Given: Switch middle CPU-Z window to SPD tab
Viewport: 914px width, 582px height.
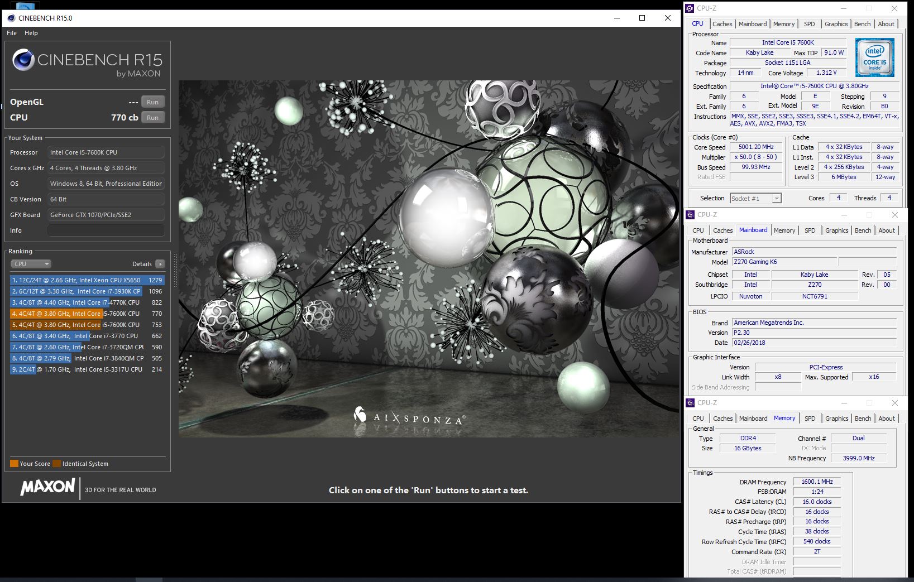Looking at the screenshot, I should [810, 230].
